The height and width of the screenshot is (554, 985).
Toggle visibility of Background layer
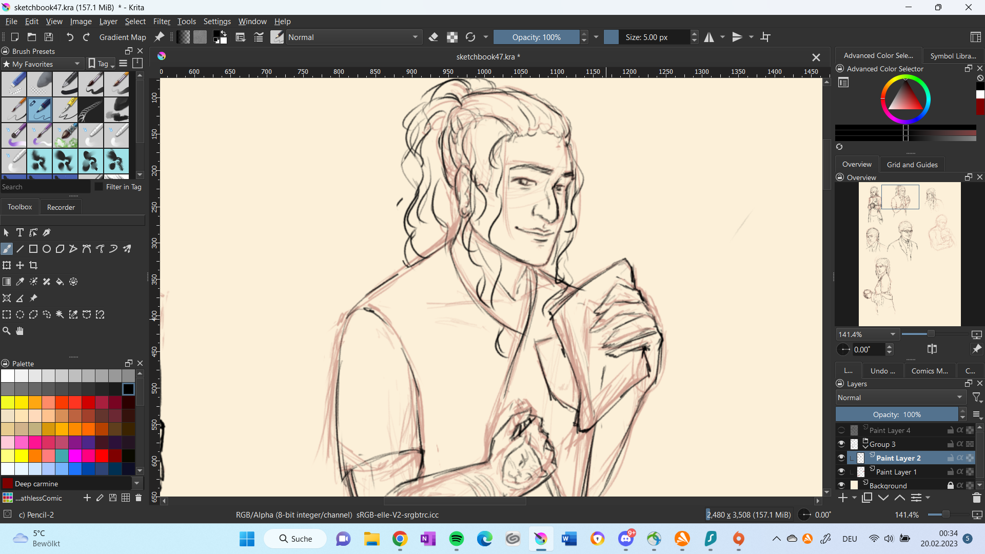[x=841, y=485]
